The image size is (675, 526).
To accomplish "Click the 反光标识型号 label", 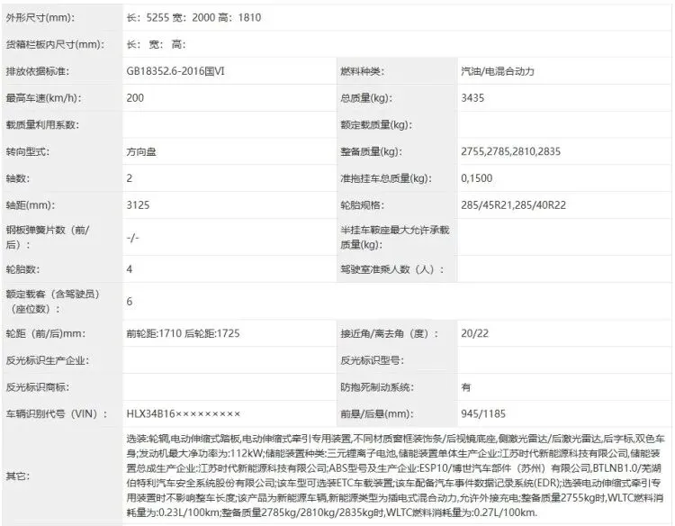I will pos(372,360).
